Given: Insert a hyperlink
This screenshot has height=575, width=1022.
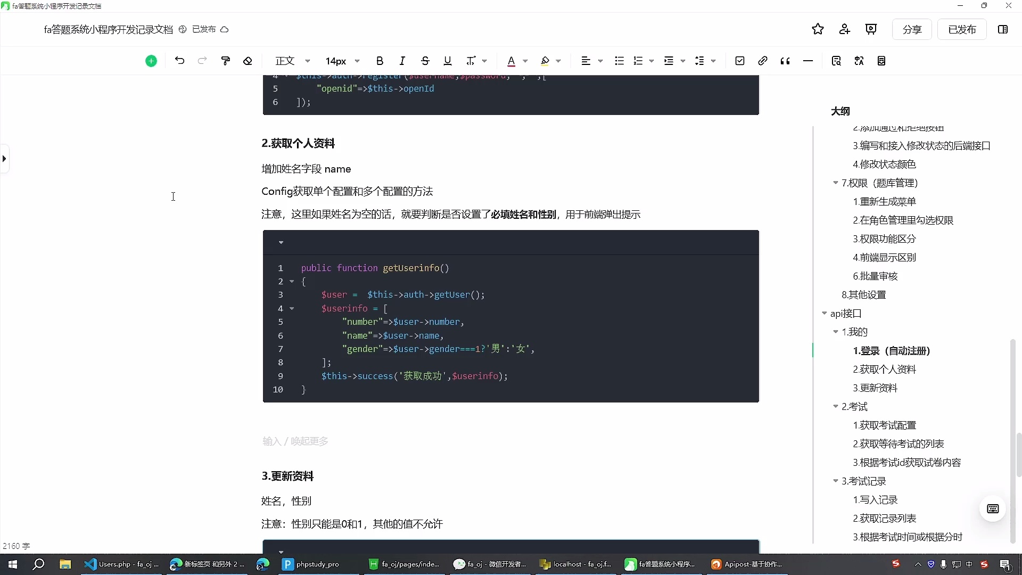Looking at the screenshot, I should pos(762,61).
